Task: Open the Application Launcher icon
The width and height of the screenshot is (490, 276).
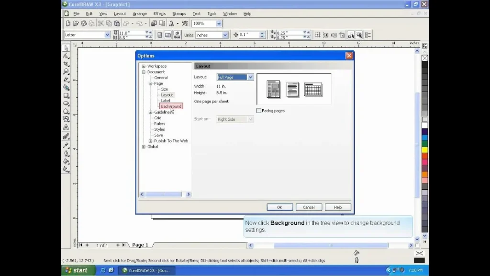Action: click(171, 23)
